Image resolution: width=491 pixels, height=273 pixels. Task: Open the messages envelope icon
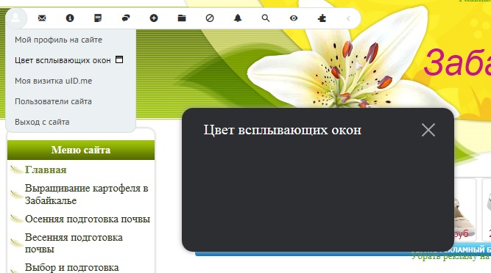click(42, 18)
